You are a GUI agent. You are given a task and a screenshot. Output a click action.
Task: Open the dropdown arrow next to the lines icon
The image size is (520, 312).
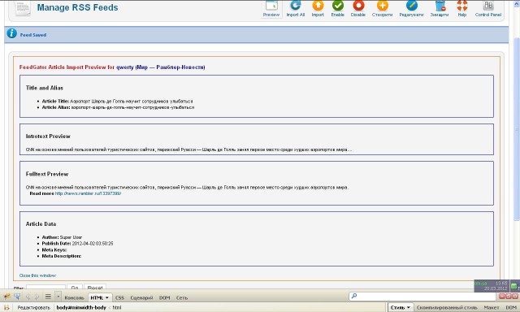click(x=58, y=296)
